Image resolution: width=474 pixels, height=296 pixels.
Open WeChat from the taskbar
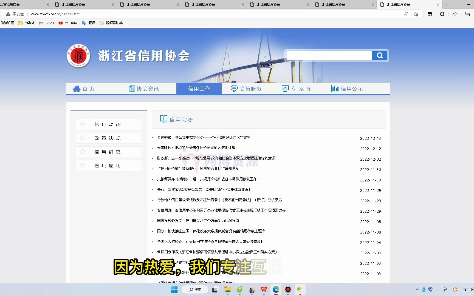(300, 289)
